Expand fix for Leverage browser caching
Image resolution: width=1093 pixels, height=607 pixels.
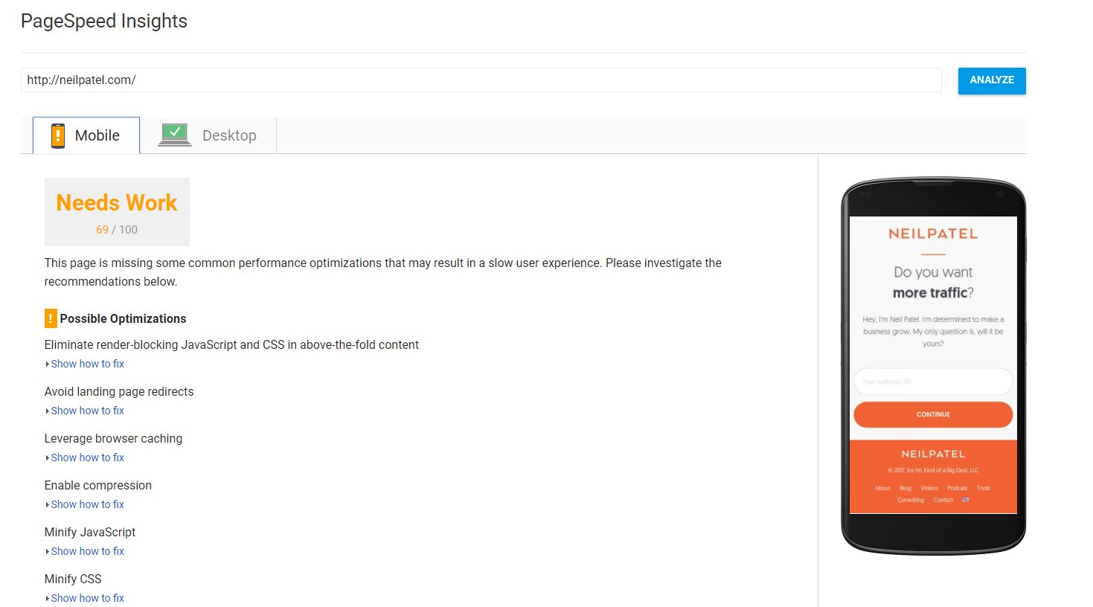click(x=87, y=457)
